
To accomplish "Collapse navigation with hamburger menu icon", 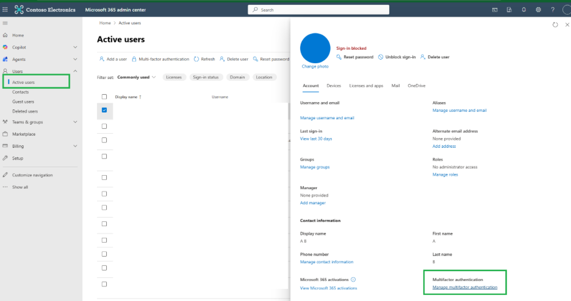I will tap(5, 23).
